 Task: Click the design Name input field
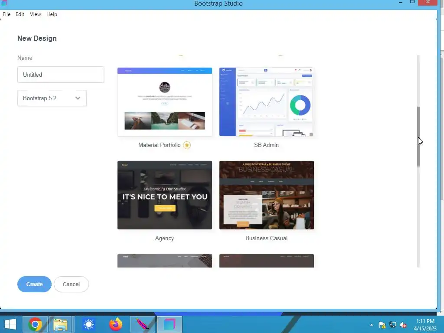pos(61,75)
